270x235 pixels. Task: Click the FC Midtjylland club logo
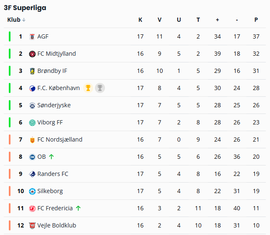tap(32, 54)
